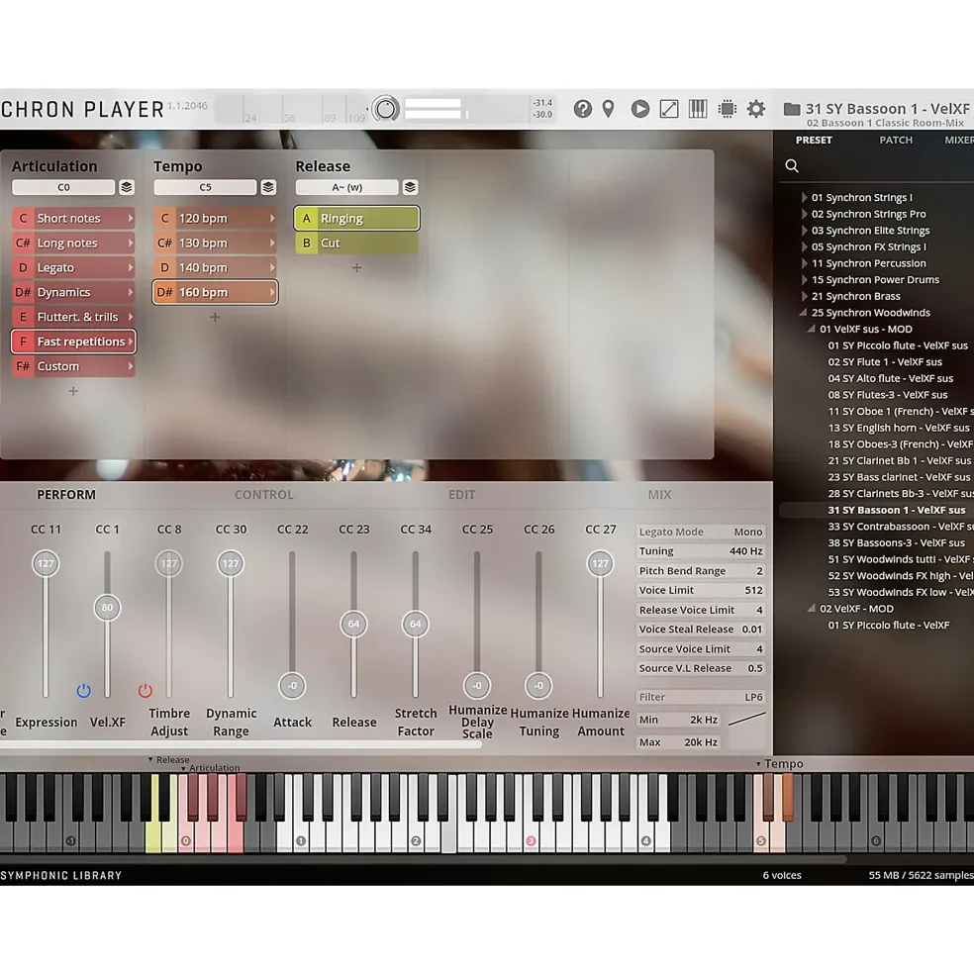Click the search magnifier icon in preset browser
Viewport: 974px width, 975px height.
(x=791, y=165)
